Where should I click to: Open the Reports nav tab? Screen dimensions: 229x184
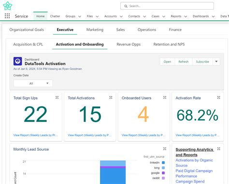176,16
